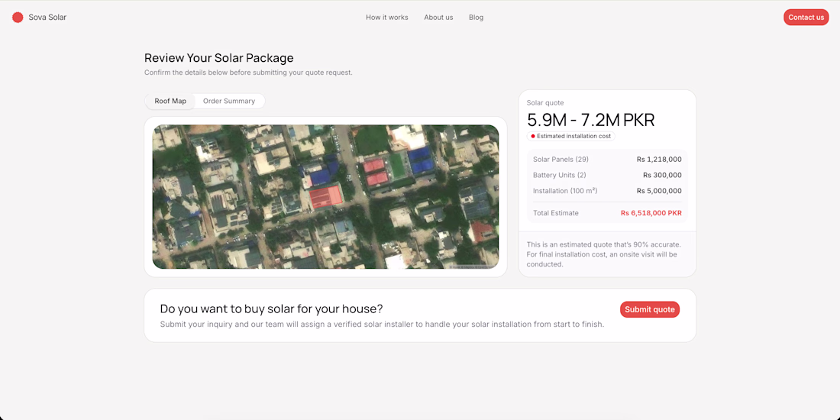Viewport: 840px width, 420px height.
Task: Click the satellite roof map image
Action: 326,196
